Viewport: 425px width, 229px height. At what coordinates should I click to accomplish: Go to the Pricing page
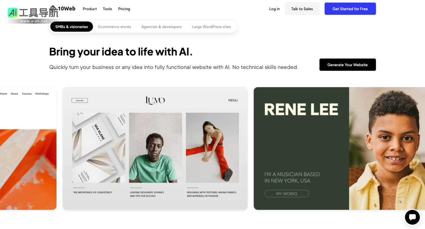click(124, 9)
